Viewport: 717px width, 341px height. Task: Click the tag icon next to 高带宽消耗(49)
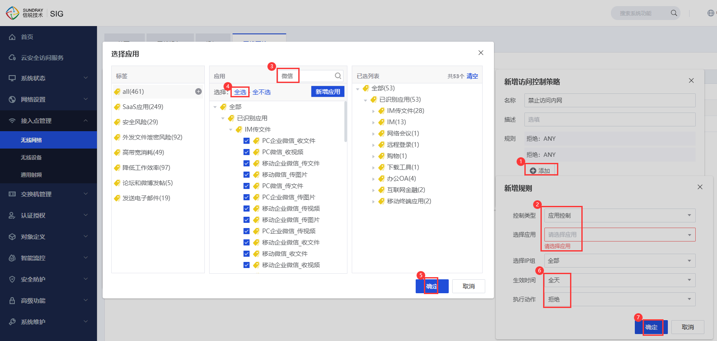[117, 152]
